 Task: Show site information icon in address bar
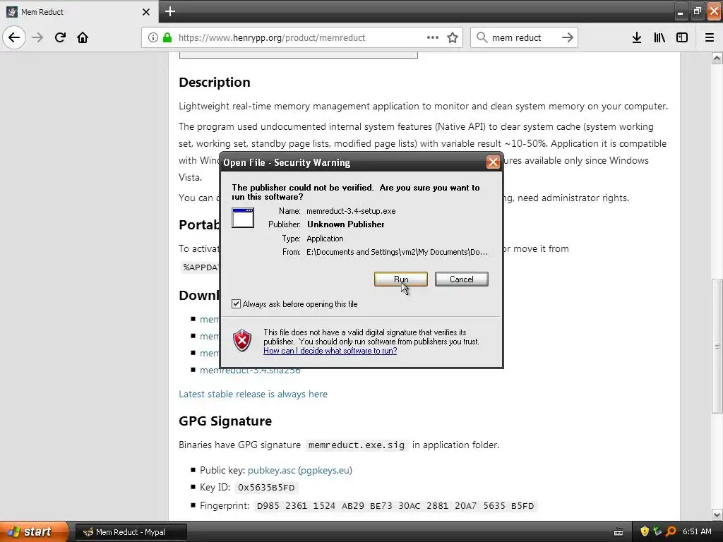153,37
